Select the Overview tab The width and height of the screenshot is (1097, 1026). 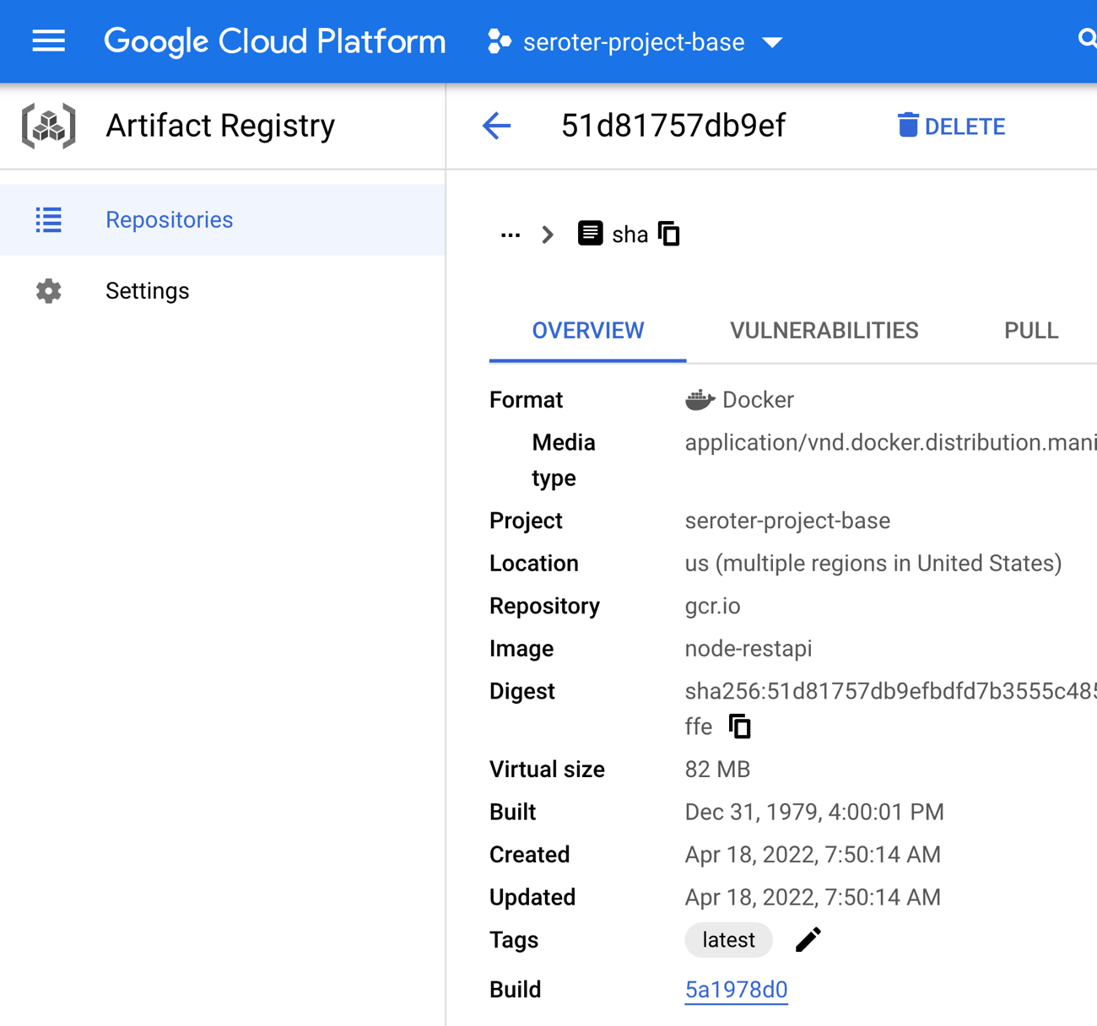click(587, 331)
